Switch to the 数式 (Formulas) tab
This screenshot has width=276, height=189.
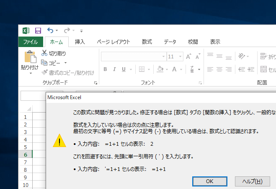point(147,42)
